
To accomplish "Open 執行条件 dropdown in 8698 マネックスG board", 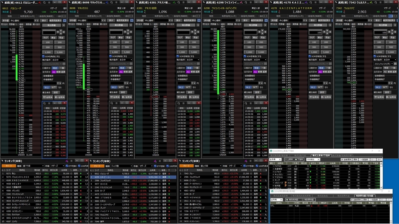I will (125, 60).
